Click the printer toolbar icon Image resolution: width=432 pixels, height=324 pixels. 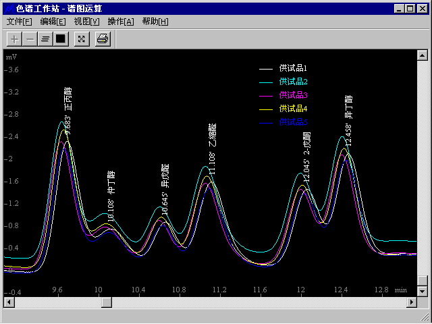pos(103,39)
